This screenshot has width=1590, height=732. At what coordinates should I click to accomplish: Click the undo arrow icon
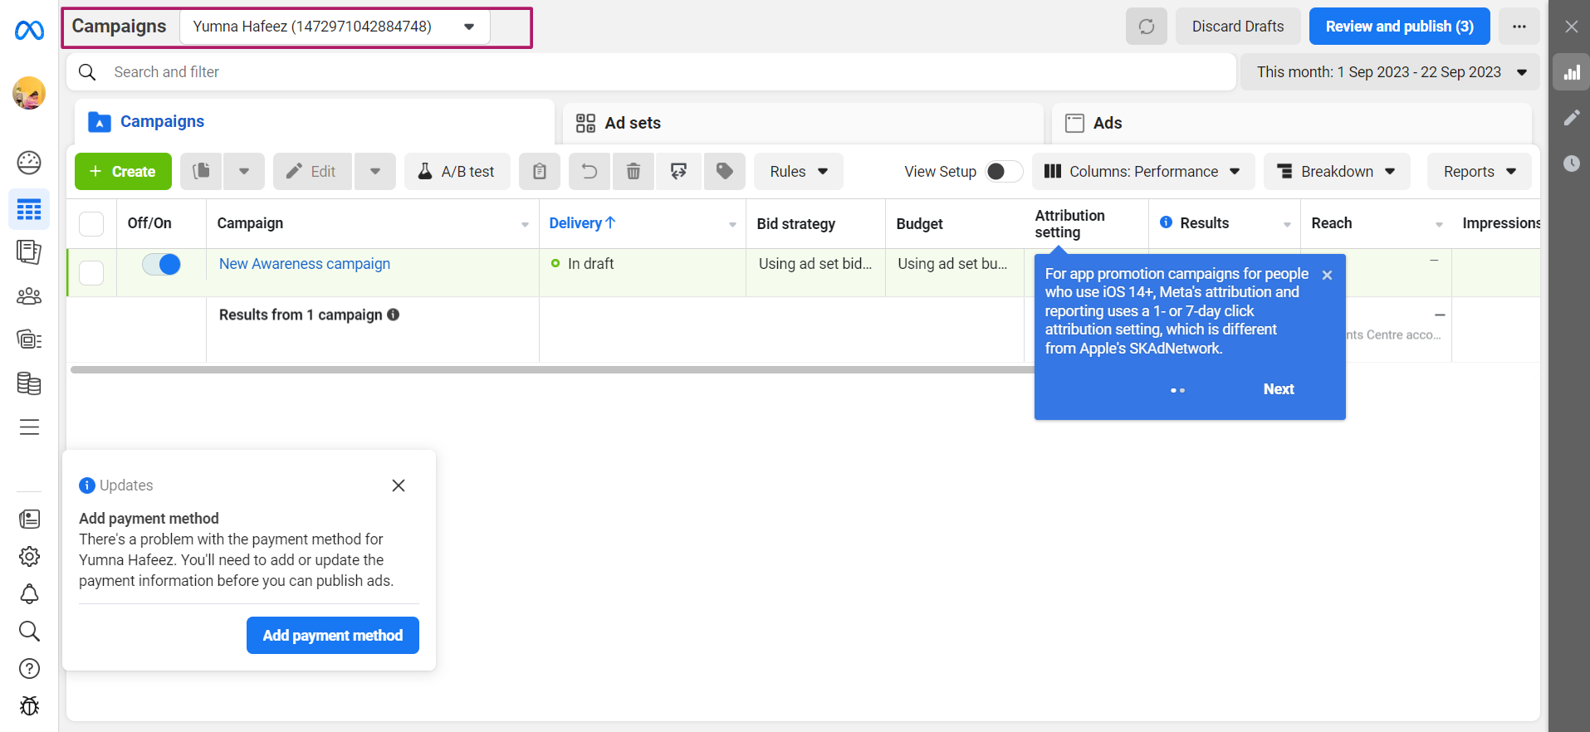590,172
